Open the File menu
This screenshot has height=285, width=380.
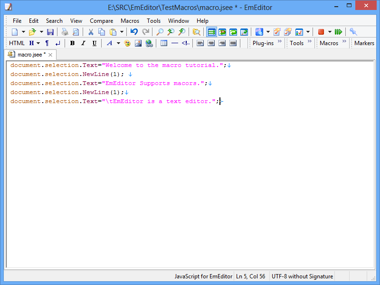17,21
